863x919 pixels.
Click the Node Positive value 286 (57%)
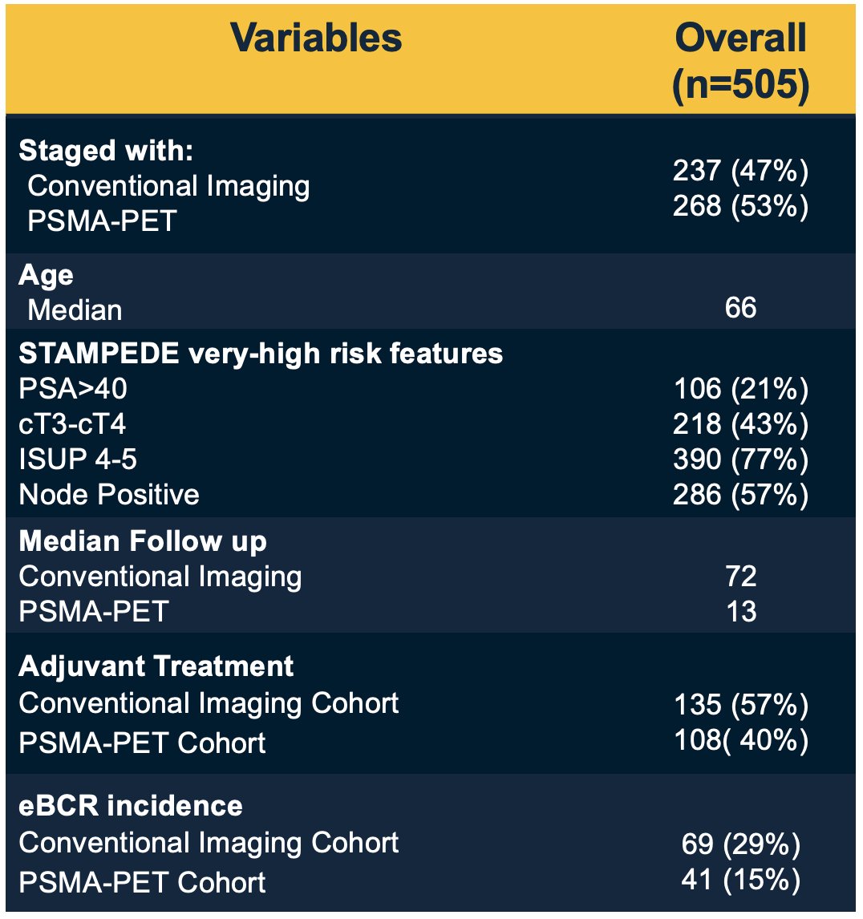point(740,494)
